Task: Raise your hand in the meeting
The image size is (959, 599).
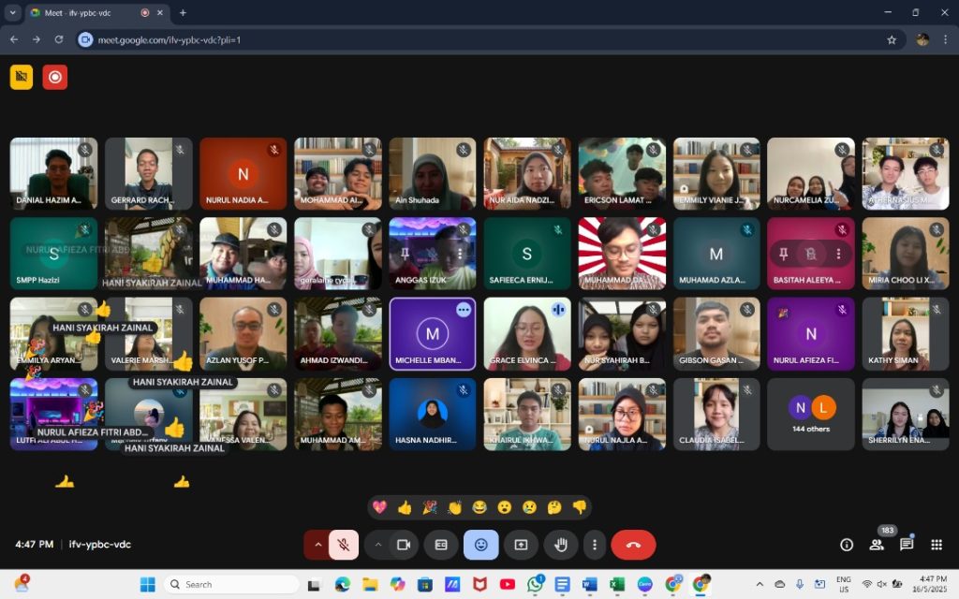Action: (x=562, y=545)
